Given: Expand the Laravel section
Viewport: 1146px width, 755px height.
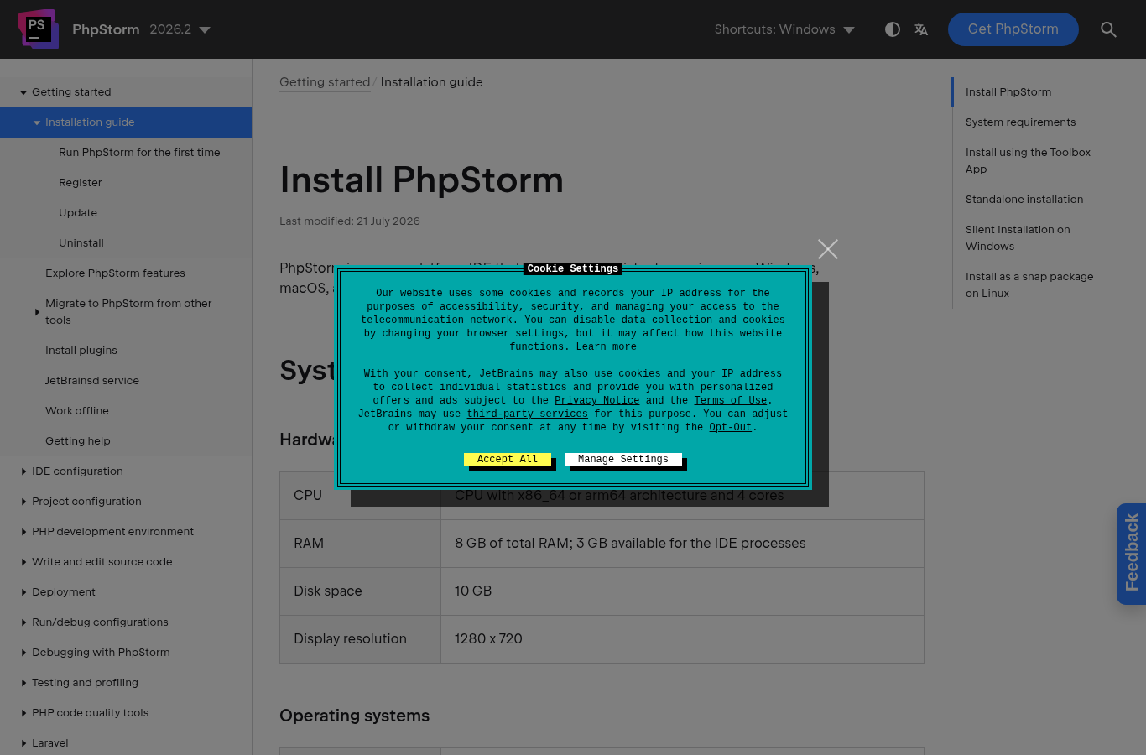Looking at the screenshot, I should [23, 743].
